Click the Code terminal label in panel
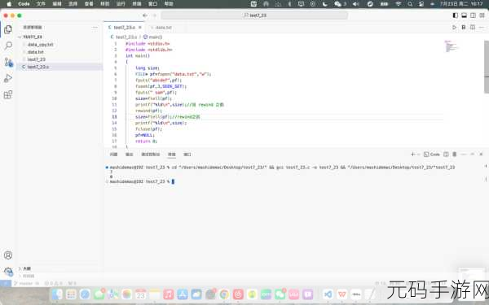 click(x=432, y=154)
